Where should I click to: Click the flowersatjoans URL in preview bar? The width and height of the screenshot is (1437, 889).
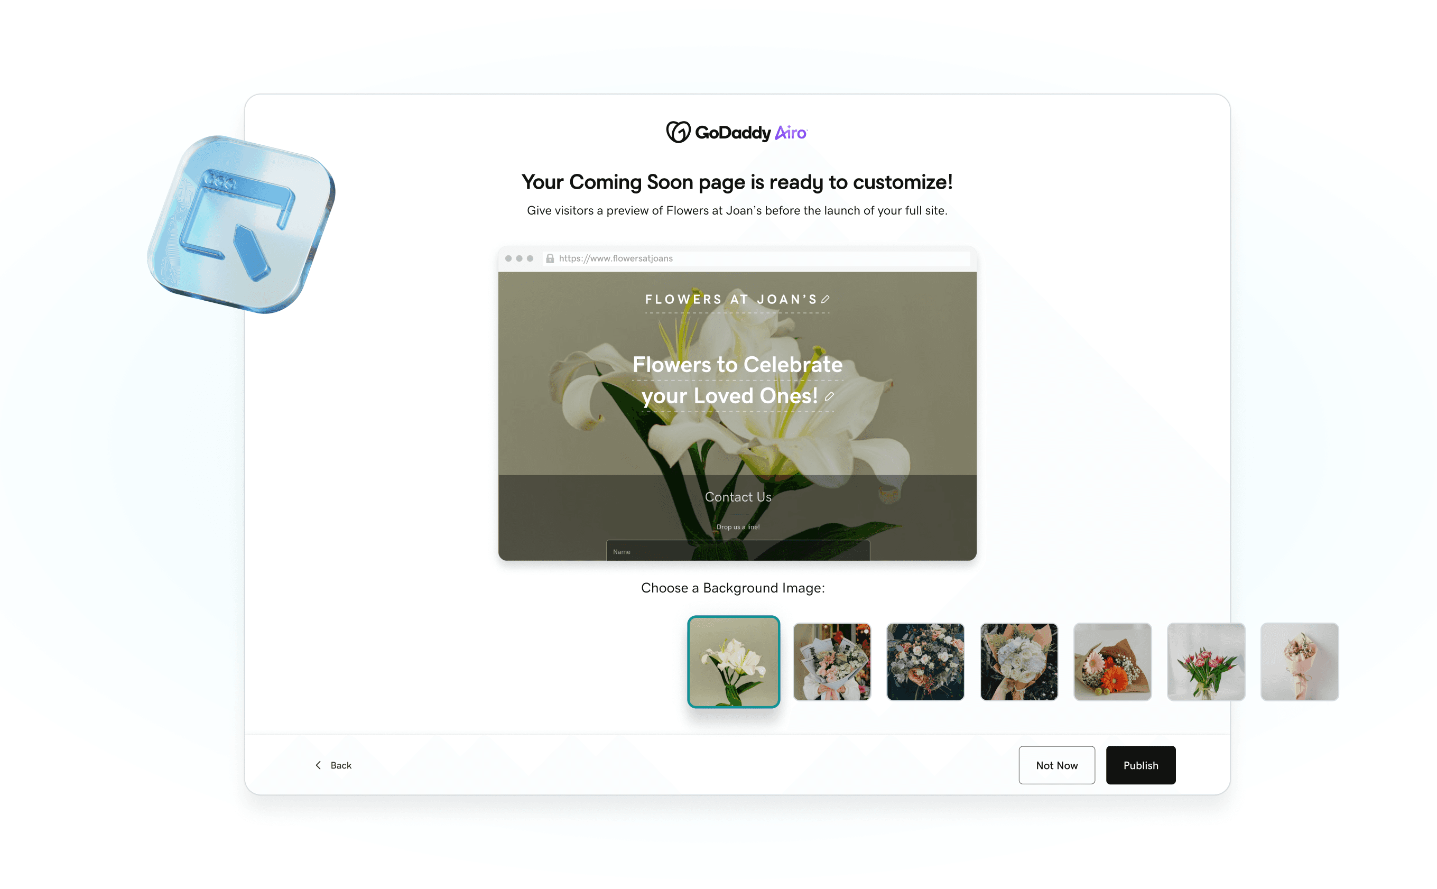click(616, 258)
